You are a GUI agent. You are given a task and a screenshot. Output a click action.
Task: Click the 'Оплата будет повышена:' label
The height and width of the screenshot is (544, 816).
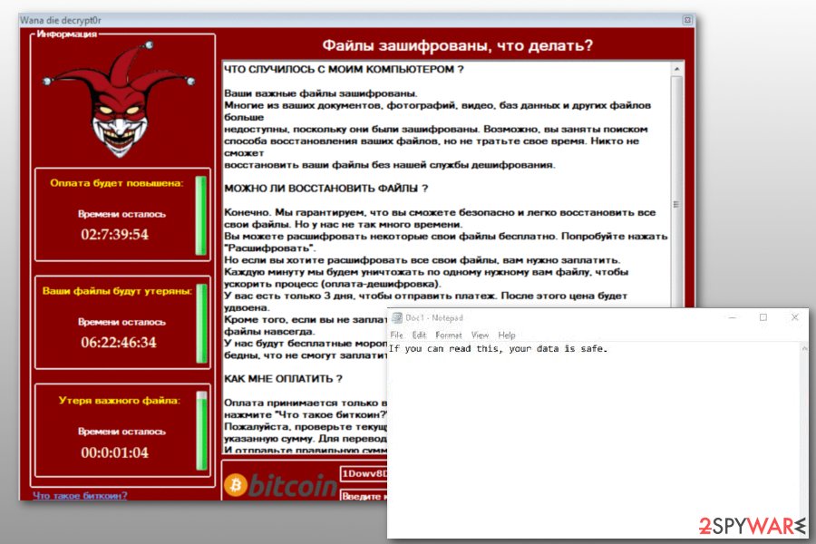pyautogui.click(x=117, y=183)
